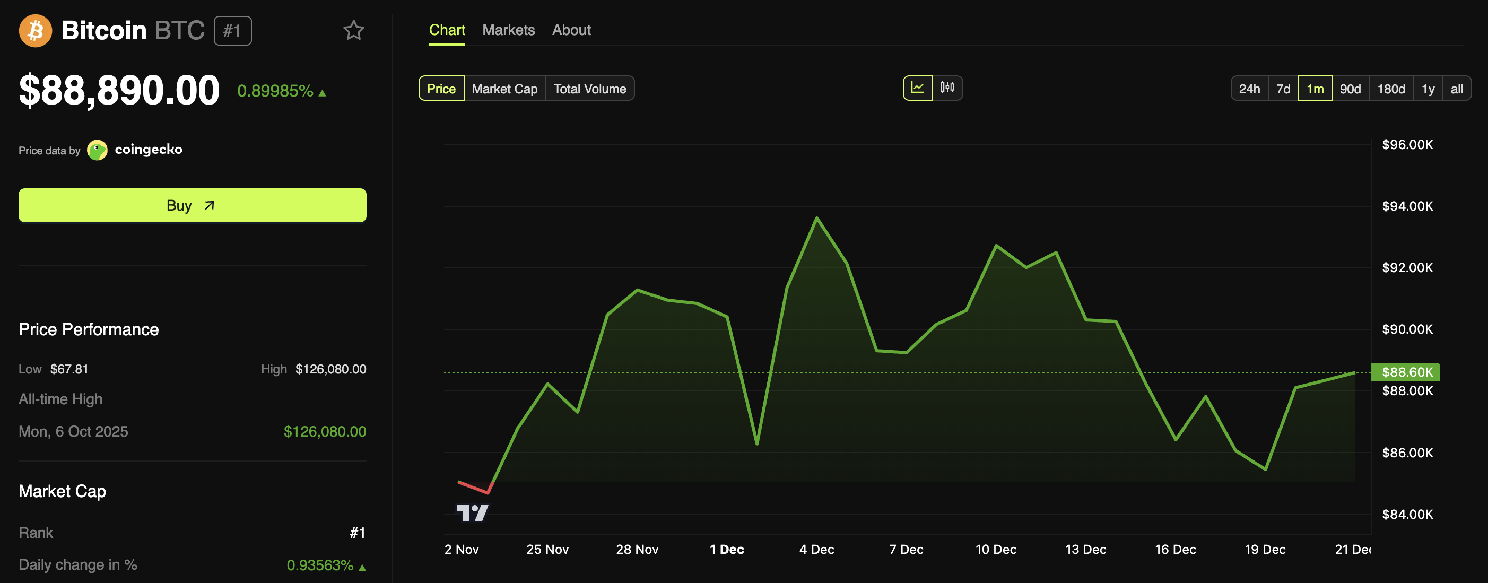Select the Total Volume toggle
1488x583 pixels.
589,89
